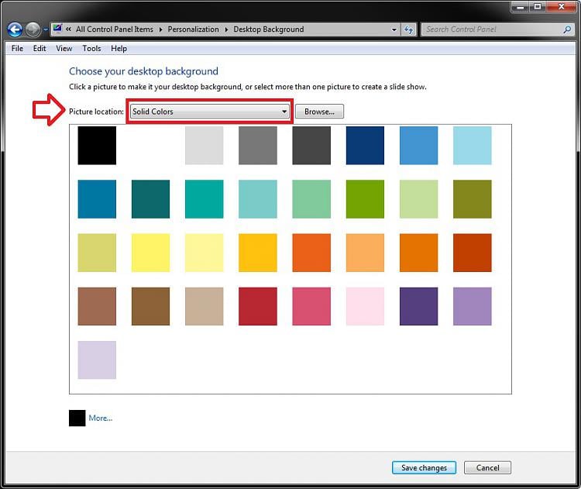The image size is (581, 489).
Task: Select the cerulean blue swatch in second row
Action: 97,199
